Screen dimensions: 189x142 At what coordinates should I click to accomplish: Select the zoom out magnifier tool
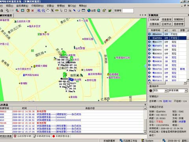click(43, 11)
